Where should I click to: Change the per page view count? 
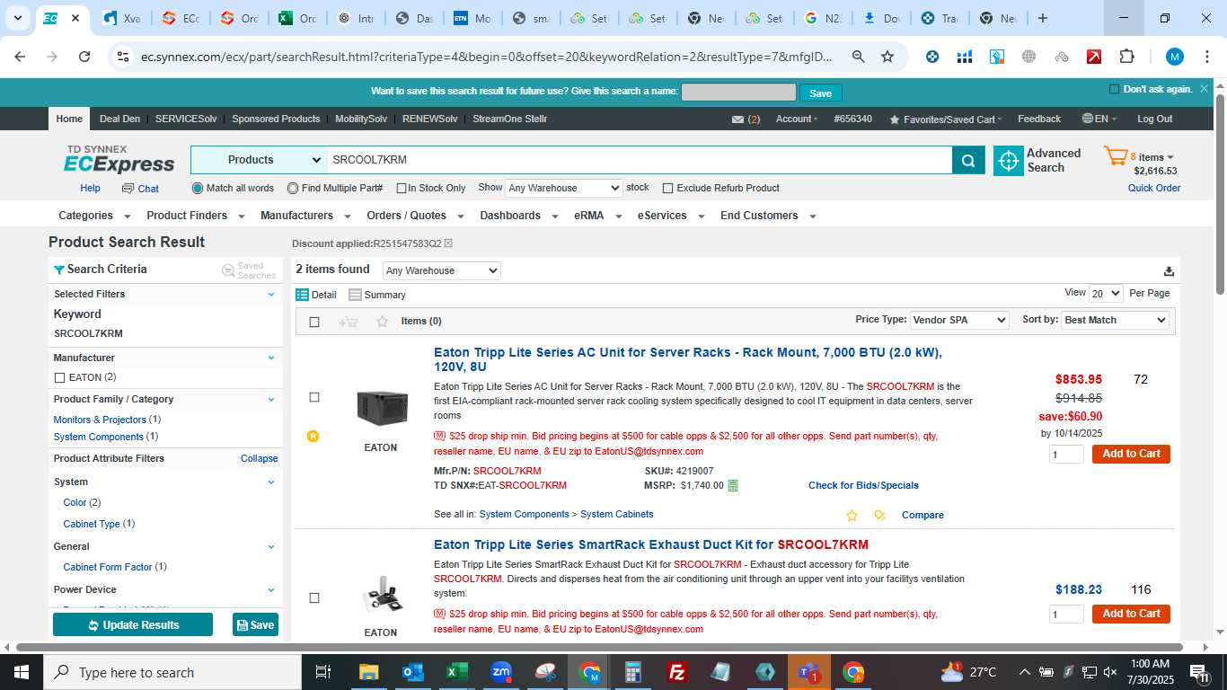click(1106, 293)
